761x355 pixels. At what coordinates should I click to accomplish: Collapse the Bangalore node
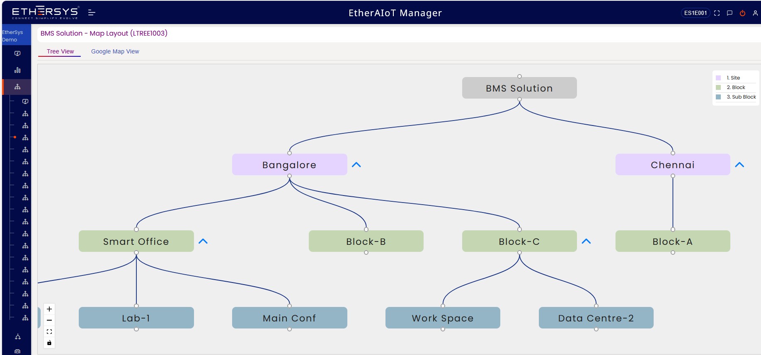356,165
